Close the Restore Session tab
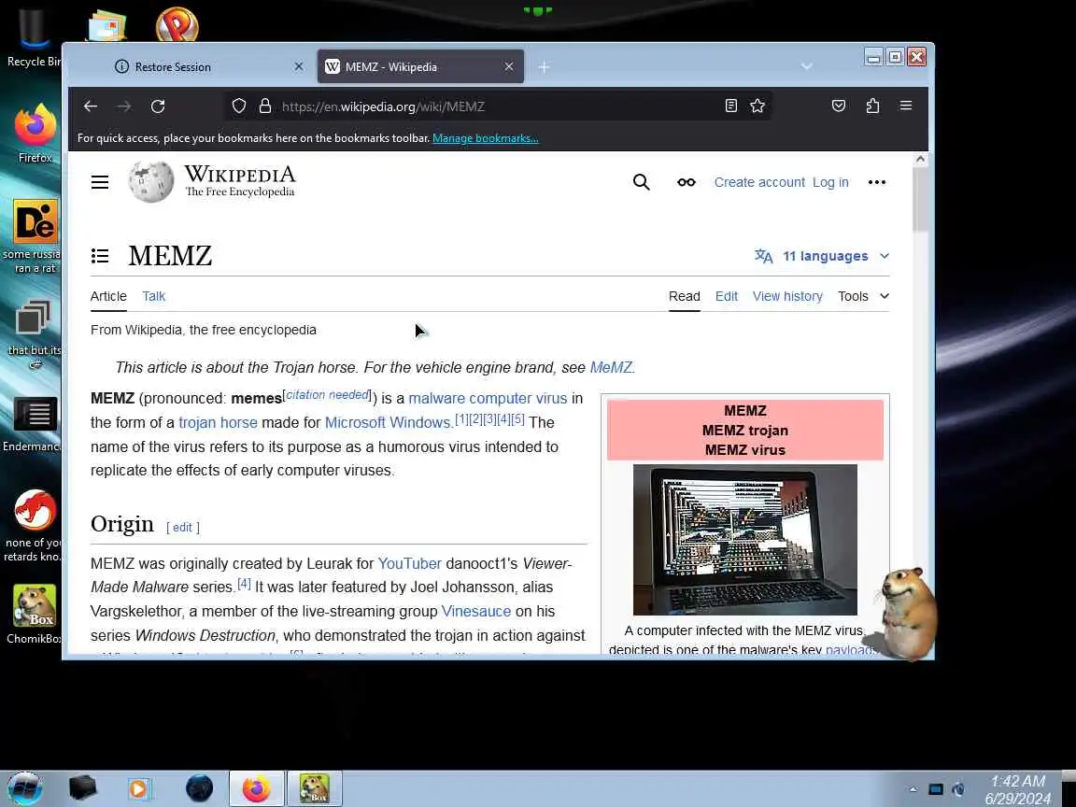Image resolution: width=1076 pixels, height=807 pixels. point(299,66)
